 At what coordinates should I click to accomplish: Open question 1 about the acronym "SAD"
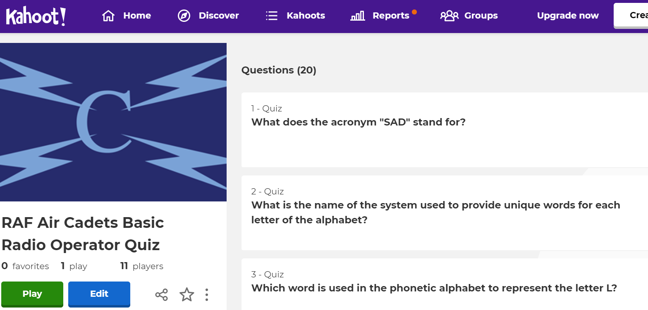coord(445,130)
